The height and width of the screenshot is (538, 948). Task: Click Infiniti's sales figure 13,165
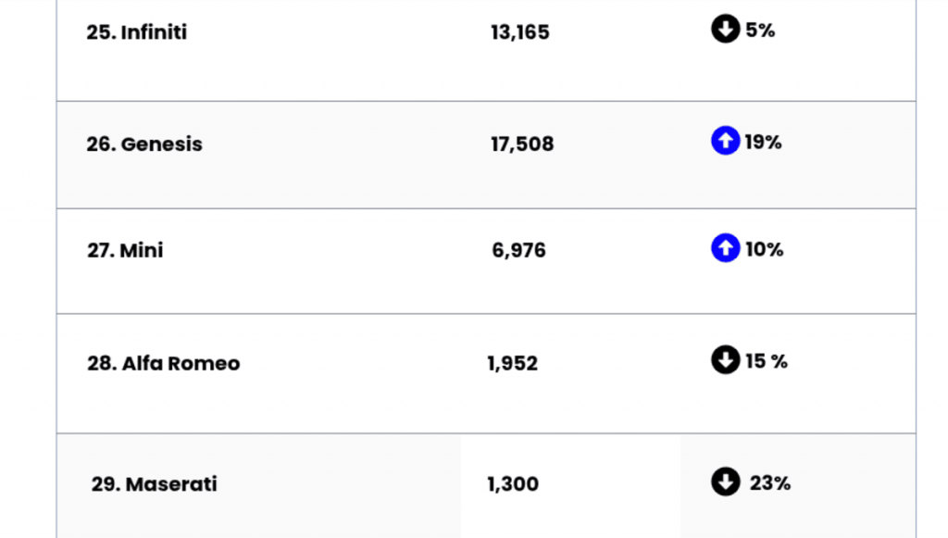click(x=519, y=32)
